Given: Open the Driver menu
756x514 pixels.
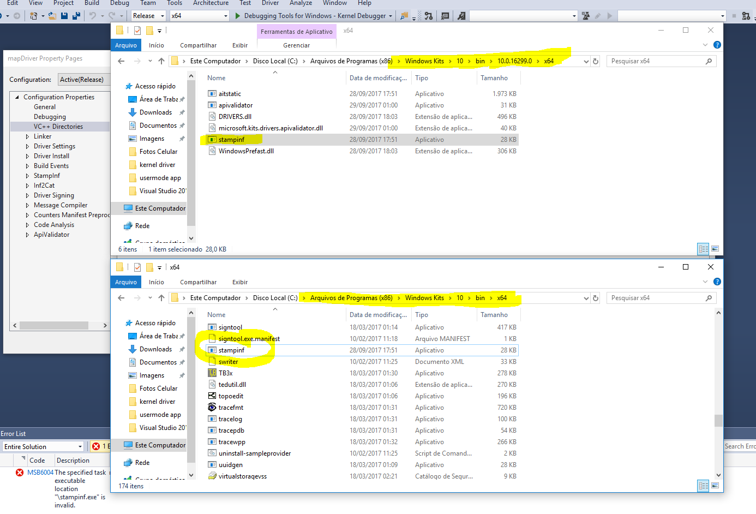Looking at the screenshot, I should tap(270, 3).
